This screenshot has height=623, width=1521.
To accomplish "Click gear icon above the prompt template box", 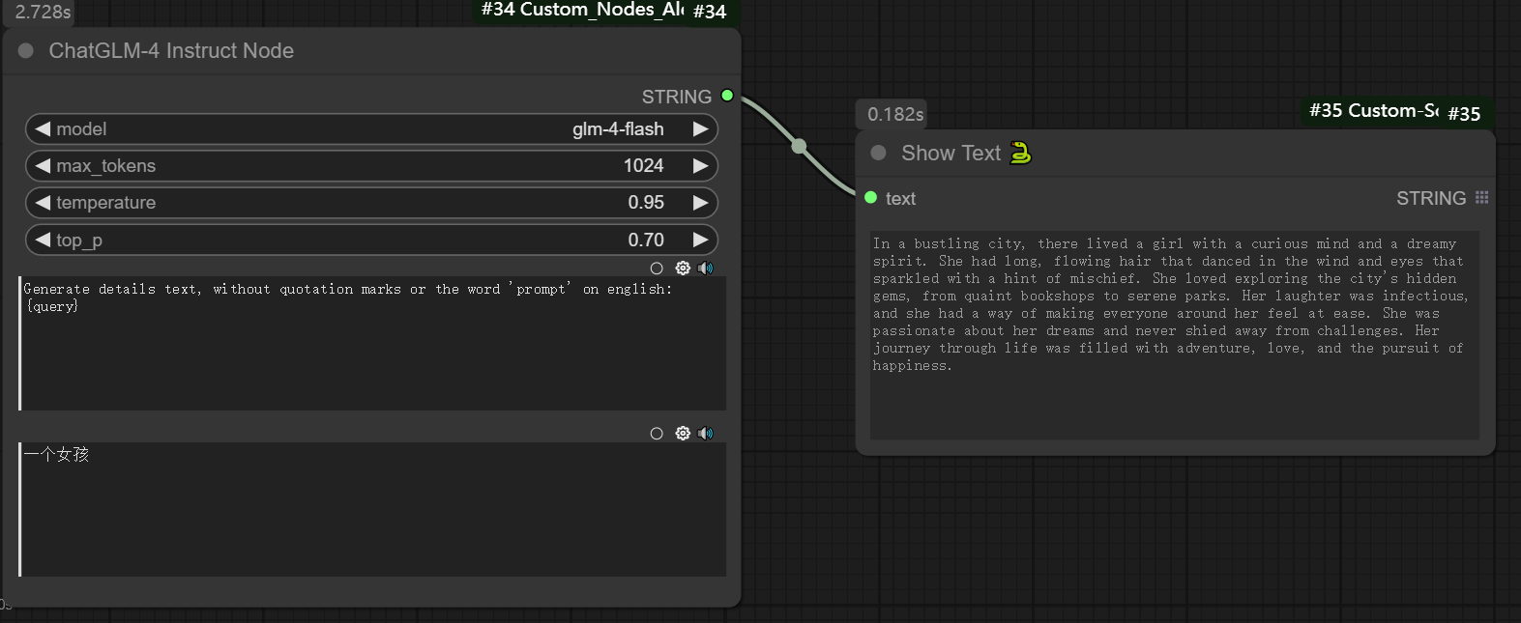I will pos(683,269).
